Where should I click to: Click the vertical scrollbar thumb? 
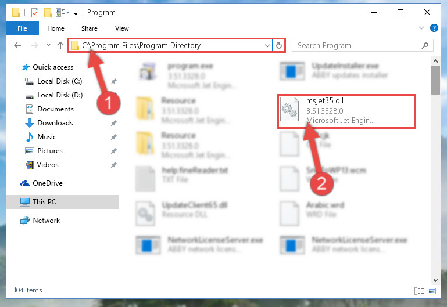[435, 80]
